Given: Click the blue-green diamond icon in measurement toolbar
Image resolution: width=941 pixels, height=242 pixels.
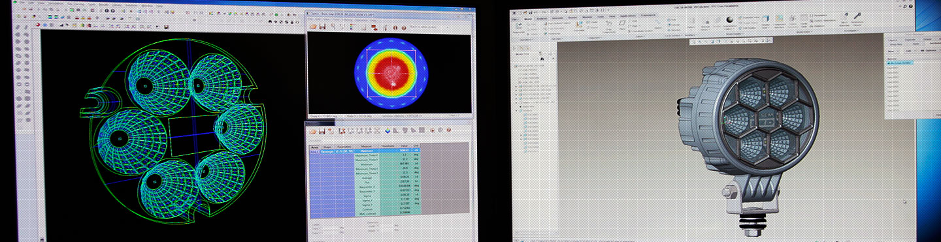Looking at the screenshot, I should click(387, 130).
